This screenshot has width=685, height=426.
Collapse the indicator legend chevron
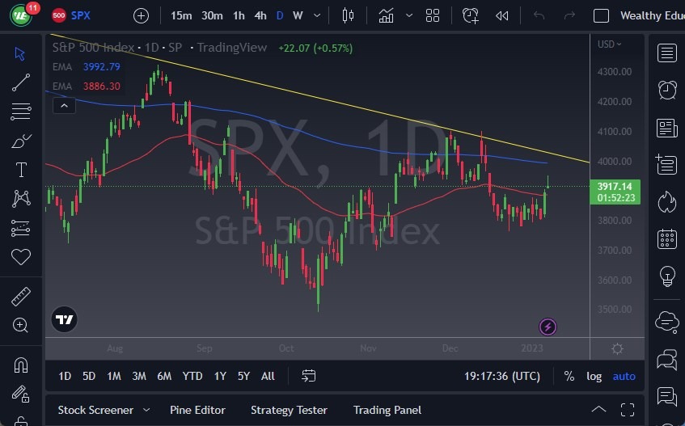point(64,106)
